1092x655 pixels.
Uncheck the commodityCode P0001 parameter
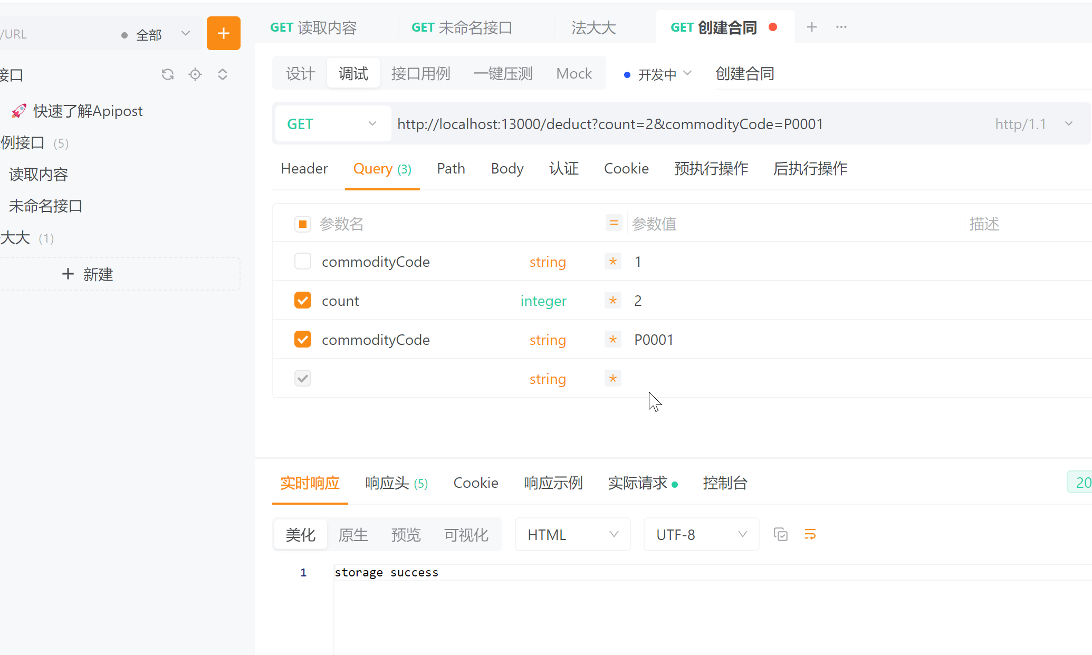tap(303, 339)
